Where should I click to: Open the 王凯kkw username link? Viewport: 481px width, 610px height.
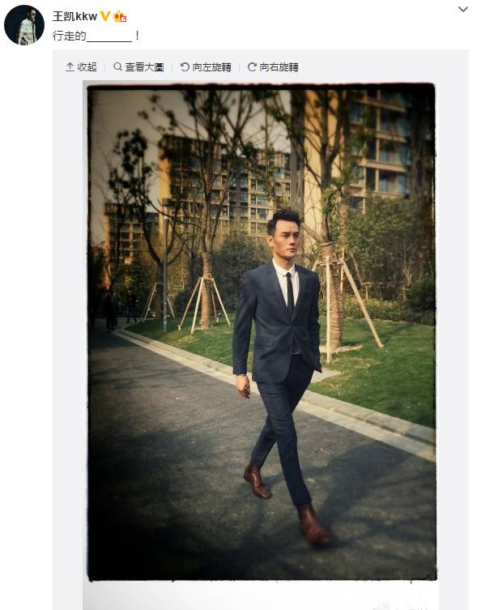pyautogui.click(x=74, y=16)
